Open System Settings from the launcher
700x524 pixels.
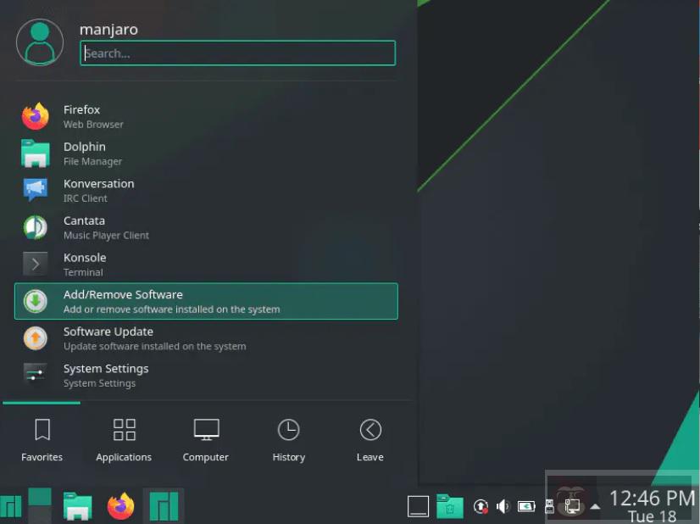click(x=106, y=375)
